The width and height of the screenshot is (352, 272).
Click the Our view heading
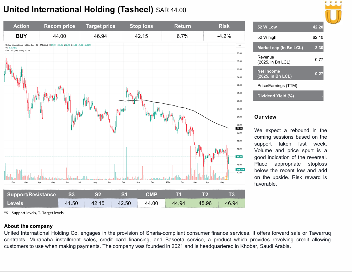coord(265,117)
